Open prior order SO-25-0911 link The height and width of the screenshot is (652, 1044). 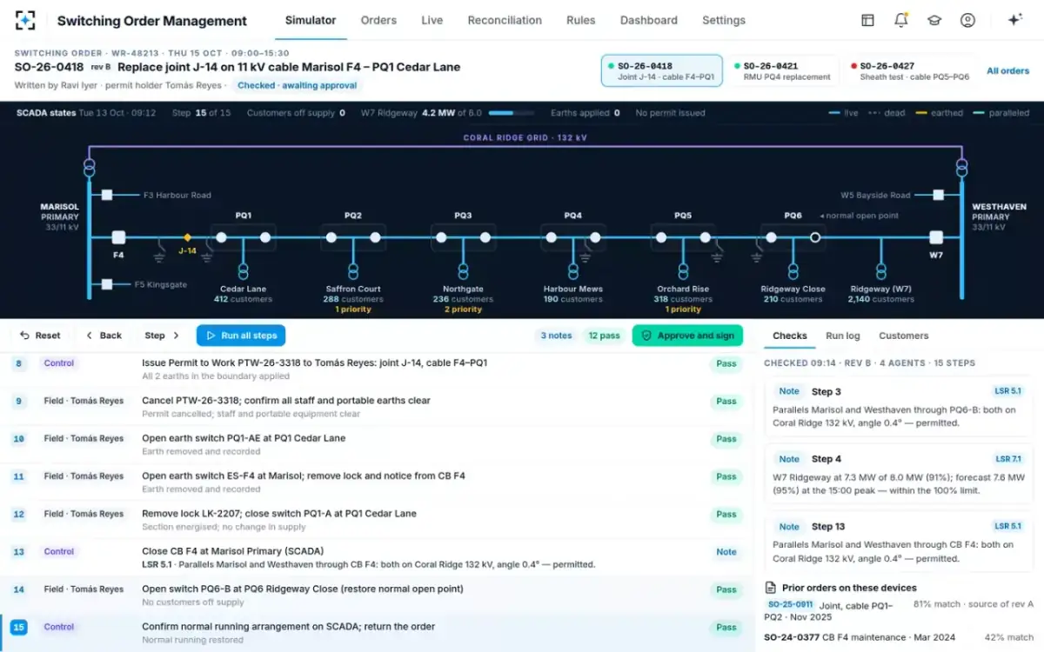[791, 604]
